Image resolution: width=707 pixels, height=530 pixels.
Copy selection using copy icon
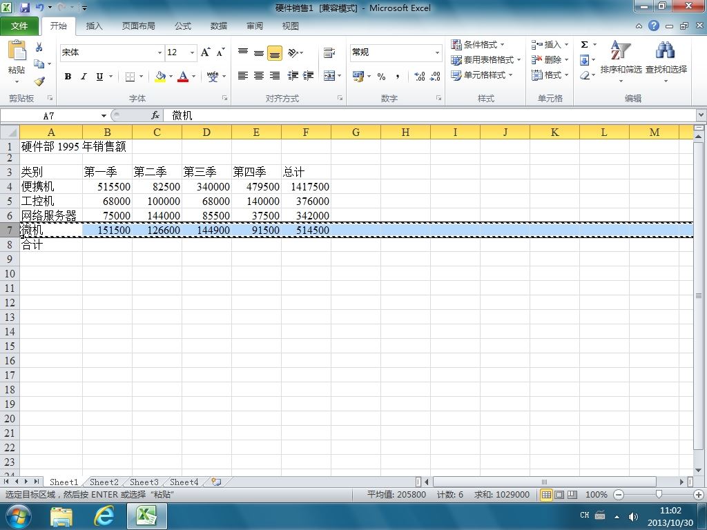(x=39, y=63)
